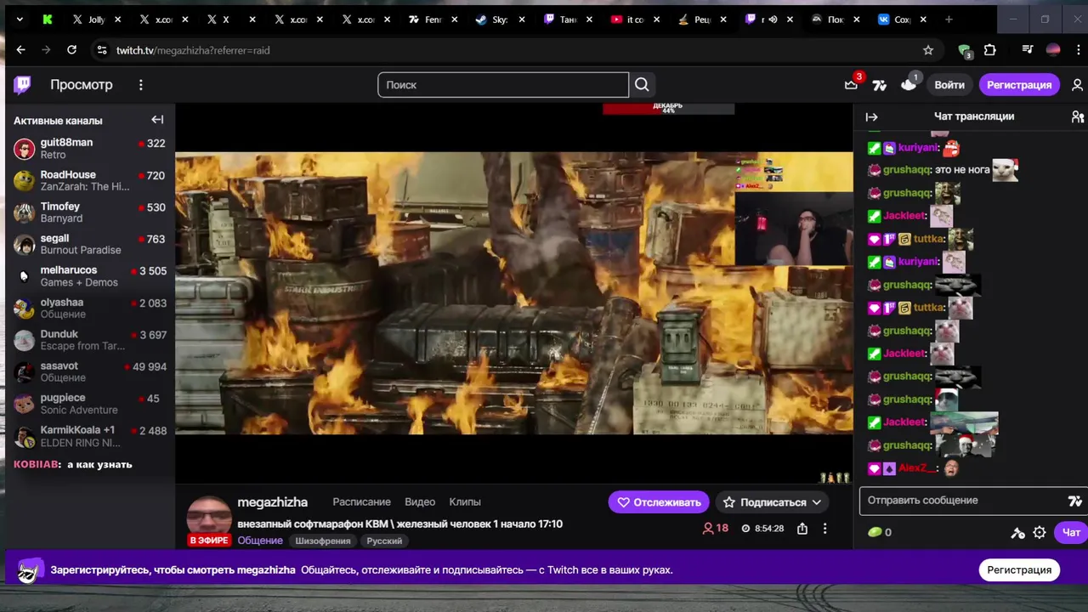
Task: Bookmark this page with the star icon
Action: [928, 50]
